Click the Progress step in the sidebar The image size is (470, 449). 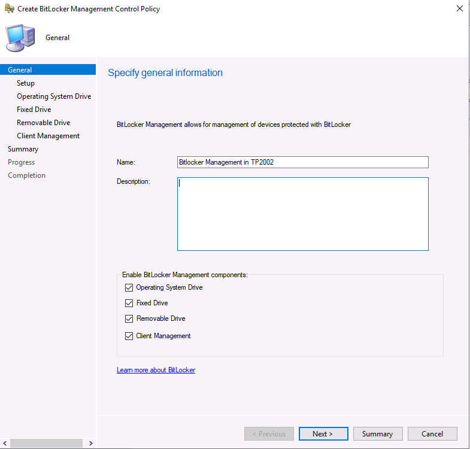22,162
